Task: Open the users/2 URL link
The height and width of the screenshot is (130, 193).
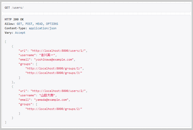Action: tap(58, 91)
